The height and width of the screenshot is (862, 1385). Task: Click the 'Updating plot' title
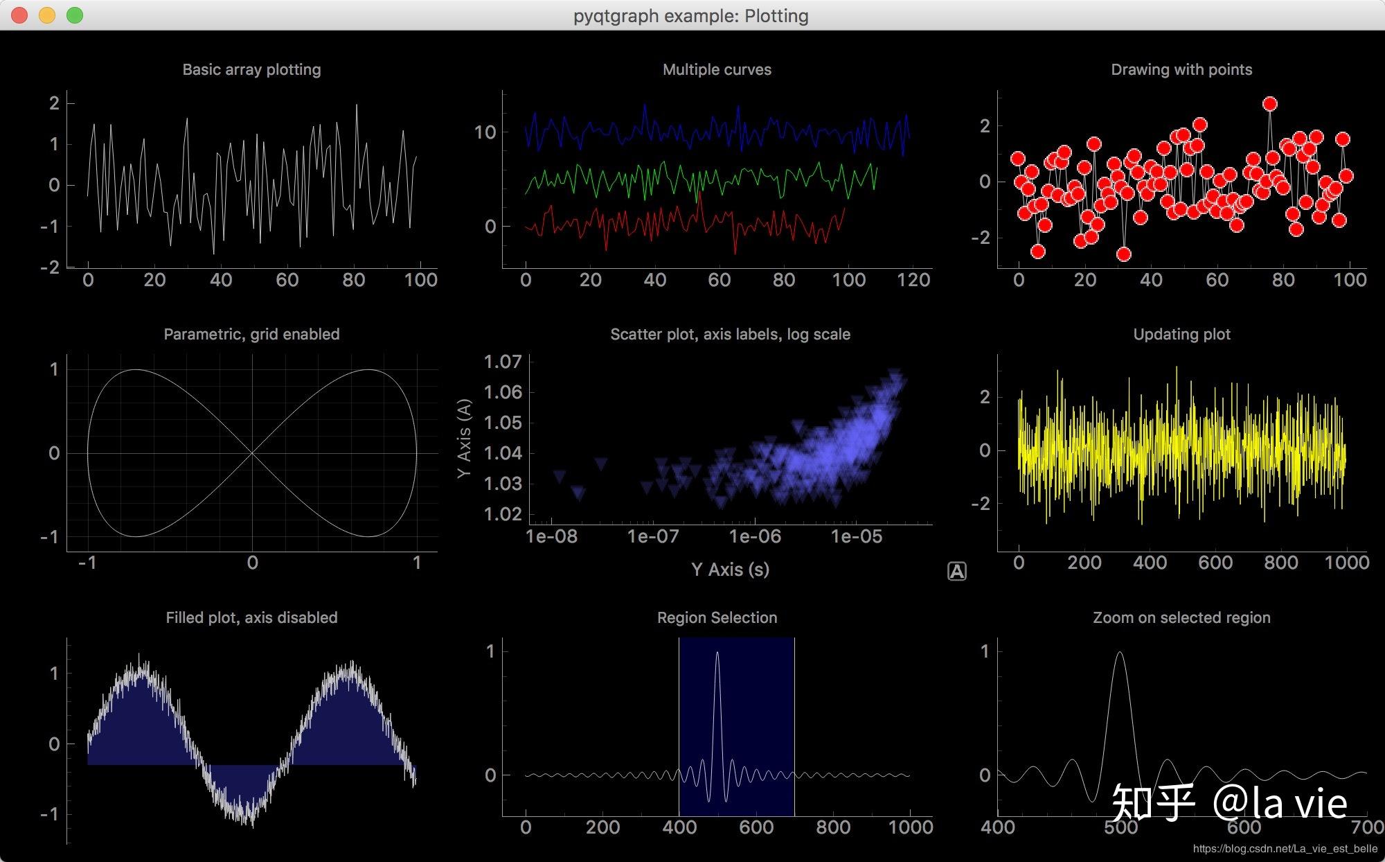(x=1181, y=334)
